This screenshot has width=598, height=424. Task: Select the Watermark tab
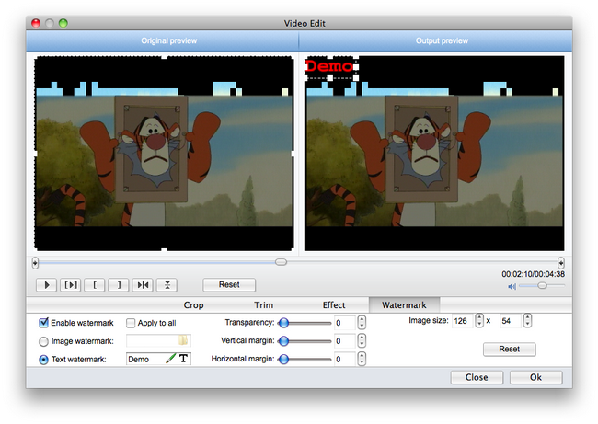(404, 305)
